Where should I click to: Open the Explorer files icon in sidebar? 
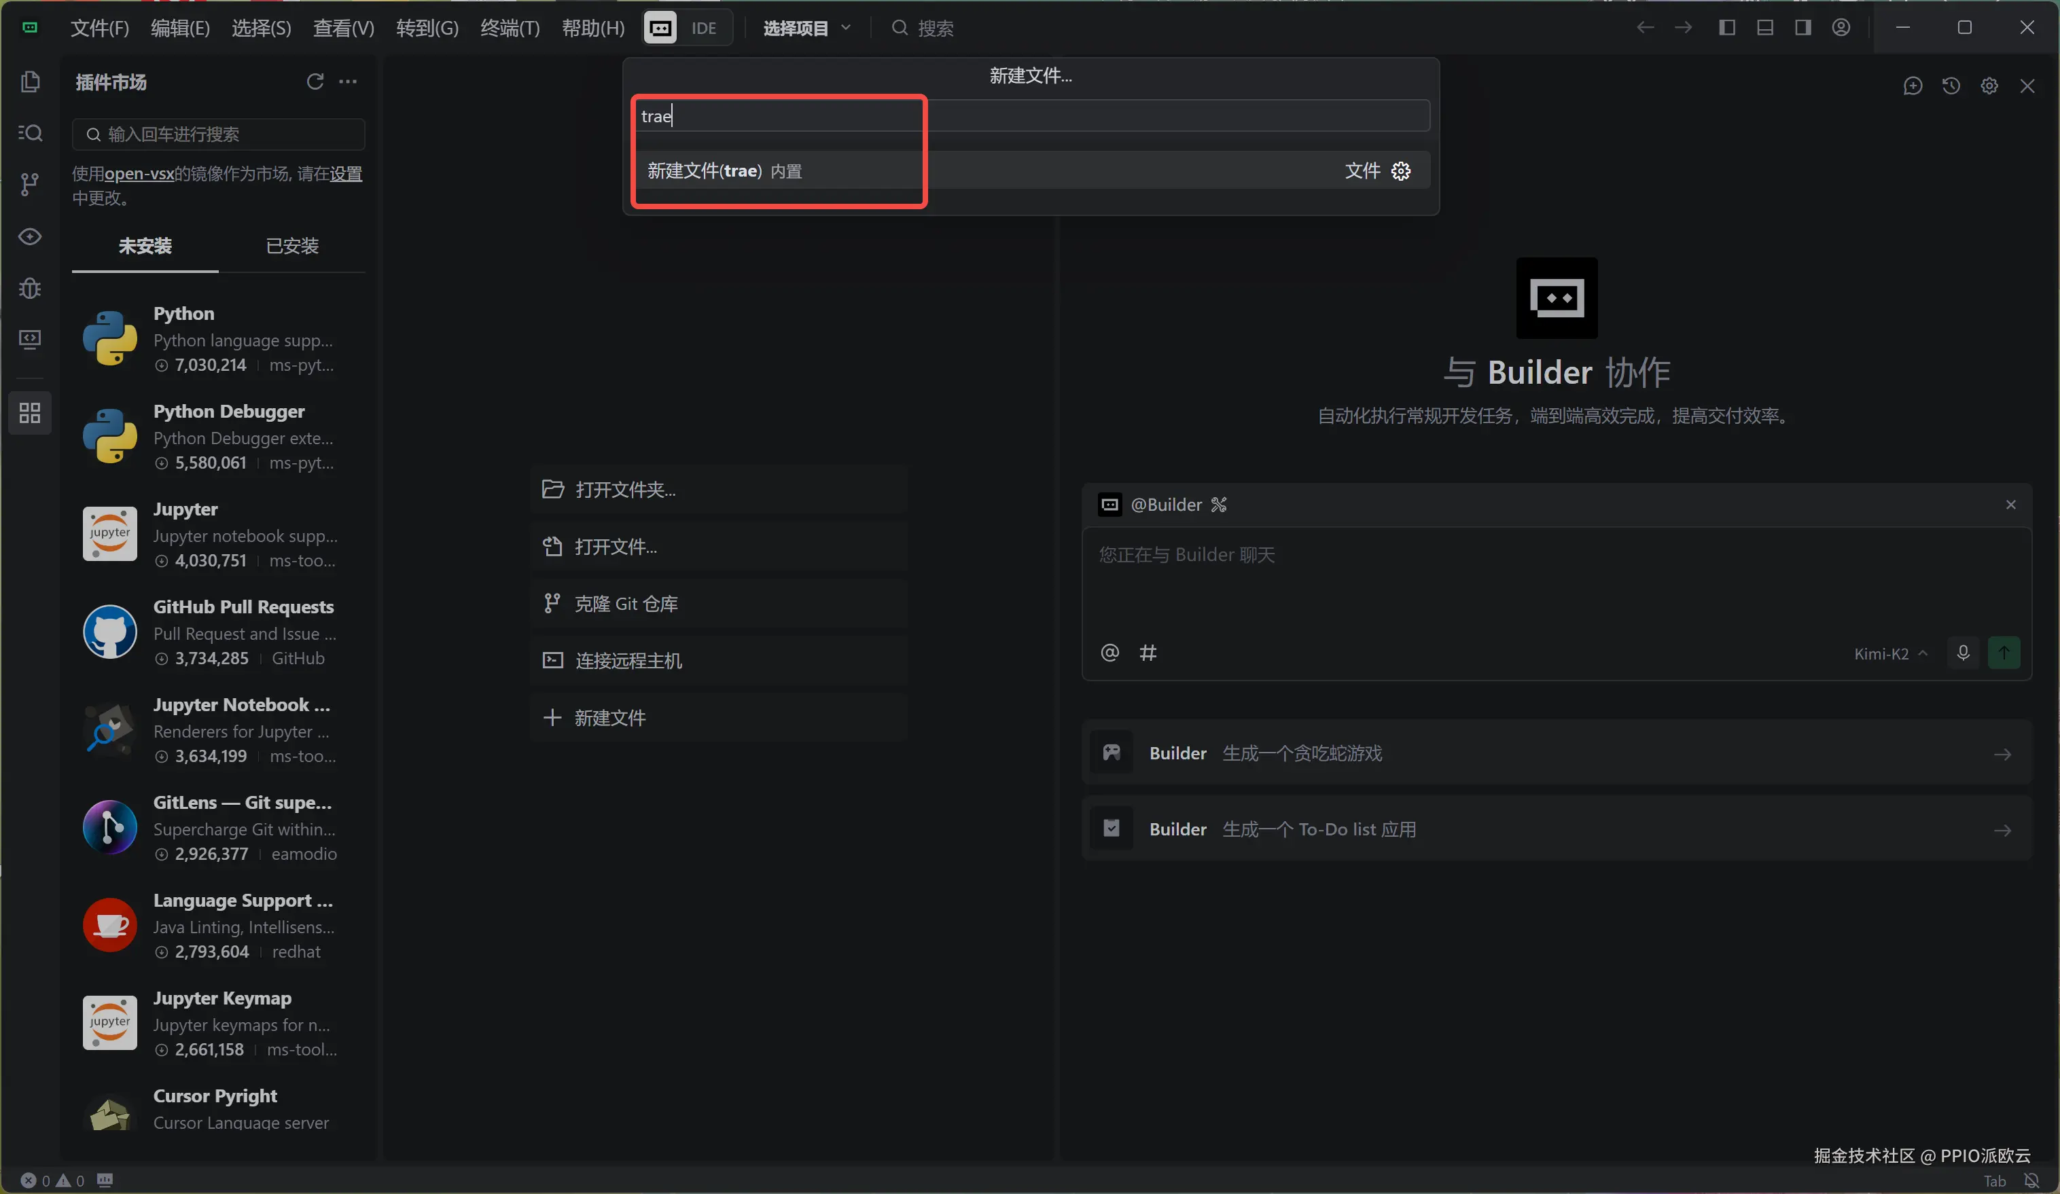coord(31,82)
